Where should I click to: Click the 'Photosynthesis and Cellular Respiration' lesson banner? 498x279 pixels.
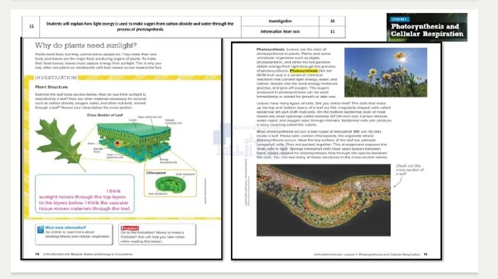pos(427,27)
